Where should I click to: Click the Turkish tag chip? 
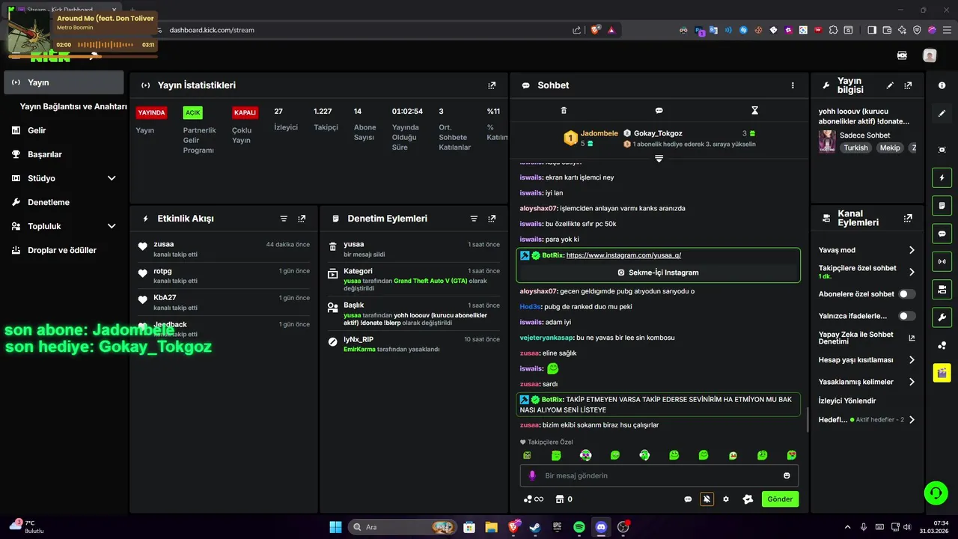coord(856,147)
